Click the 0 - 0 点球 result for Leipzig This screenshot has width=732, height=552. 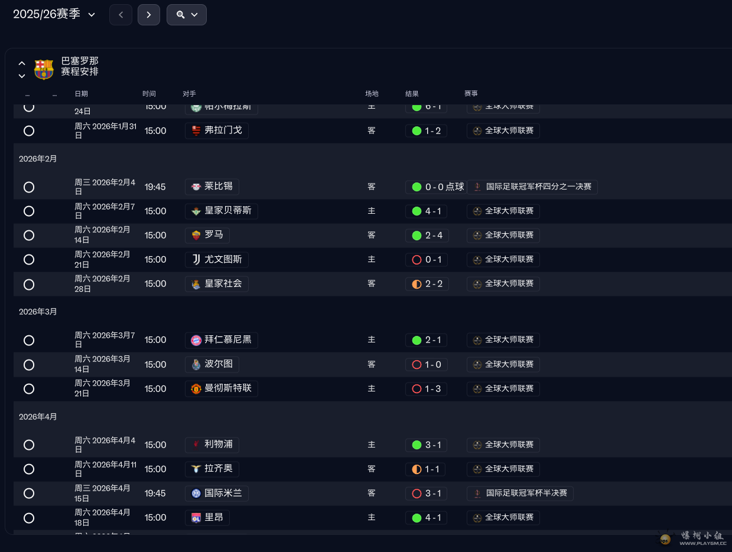436,187
